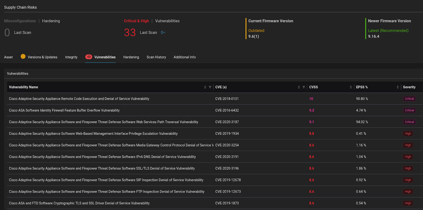Select CVE-2018-0101 cell

227,99
